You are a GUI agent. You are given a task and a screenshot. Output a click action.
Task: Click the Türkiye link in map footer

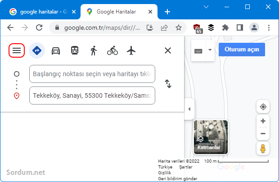pyautogui.click(x=165, y=167)
